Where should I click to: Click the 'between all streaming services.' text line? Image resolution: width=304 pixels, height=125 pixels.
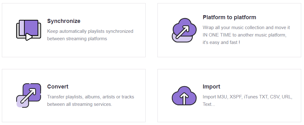(x=80, y=104)
